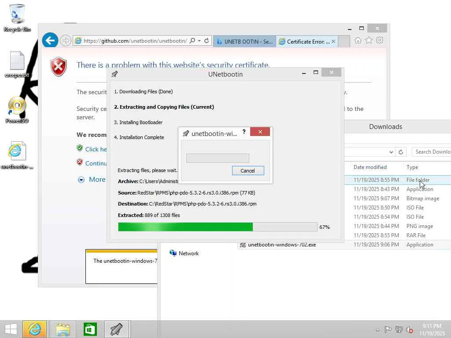The width and height of the screenshot is (451, 338).
Task: Open the Windows Start button
Action: click(11, 329)
